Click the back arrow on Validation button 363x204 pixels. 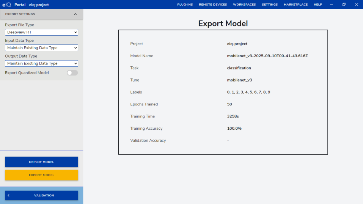[x=9, y=195]
